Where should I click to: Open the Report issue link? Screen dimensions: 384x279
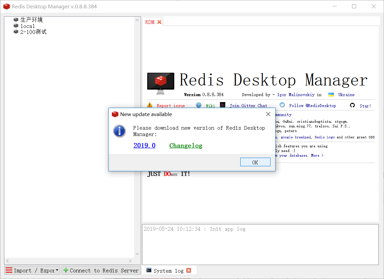171,106
